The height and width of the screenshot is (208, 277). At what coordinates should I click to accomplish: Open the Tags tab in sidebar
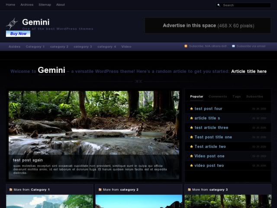tap(236, 97)
